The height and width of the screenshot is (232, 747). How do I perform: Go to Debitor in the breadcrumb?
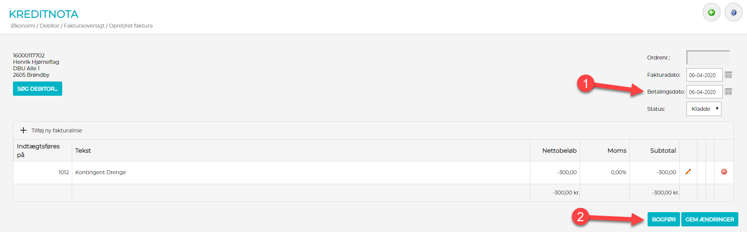(x=49, y=26)
